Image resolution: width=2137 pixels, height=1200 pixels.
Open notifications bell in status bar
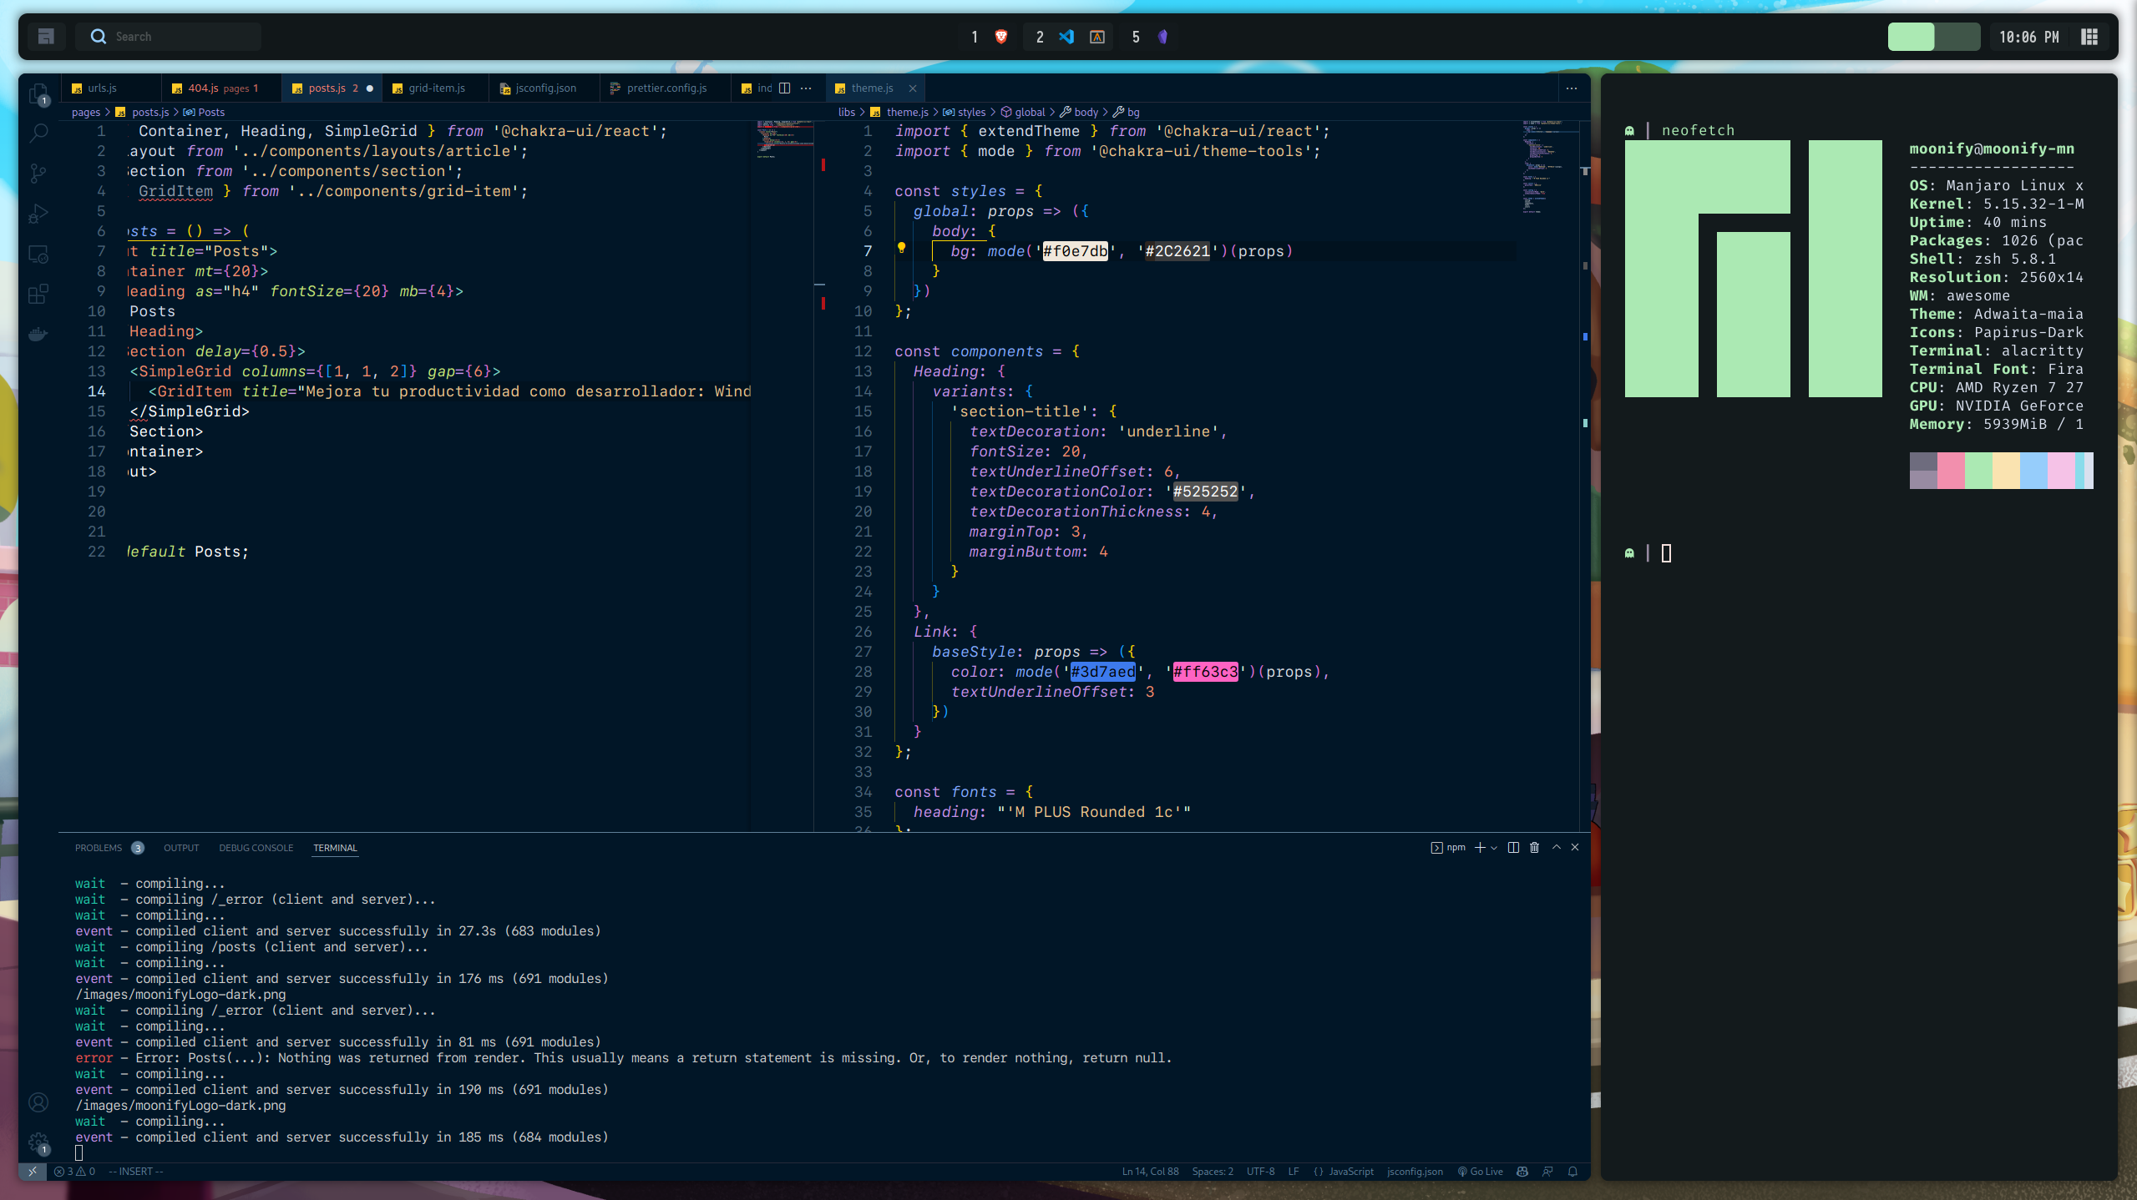point(1572,1172)
